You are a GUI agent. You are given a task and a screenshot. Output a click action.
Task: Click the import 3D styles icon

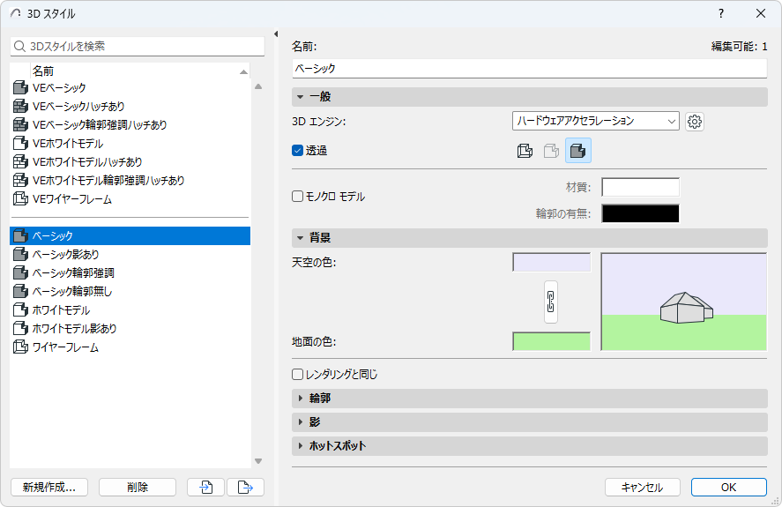tap(205, 487)
